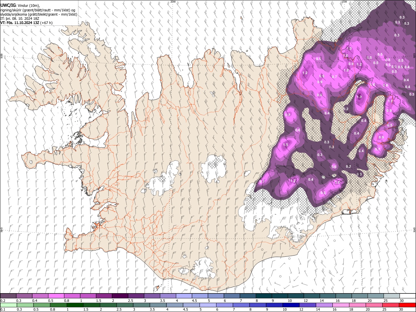This screenshot has height=312, width=416.
Task: Click the '1.5' snowfall value on map
Action: [286, 145]
